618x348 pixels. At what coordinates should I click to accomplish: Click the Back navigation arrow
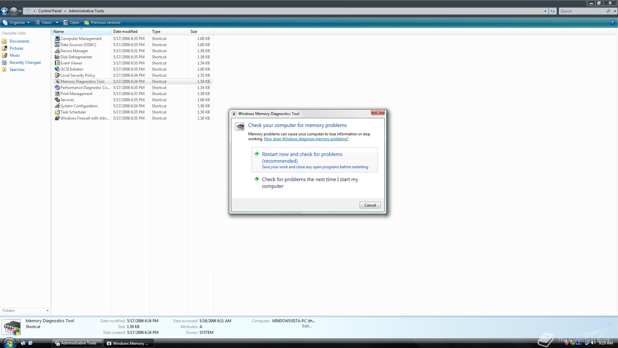[x=5, y=11]
